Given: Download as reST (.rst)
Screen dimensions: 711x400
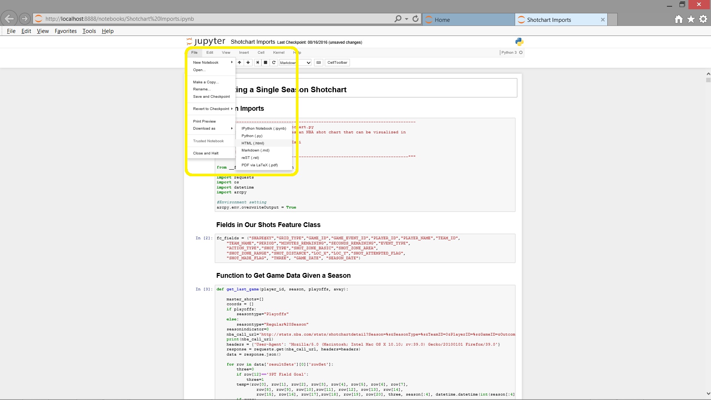Looking at the screenshot, I should pos(264,158).
